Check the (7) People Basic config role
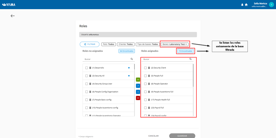Viewport: 276px width, 138px height. (86, 100)
